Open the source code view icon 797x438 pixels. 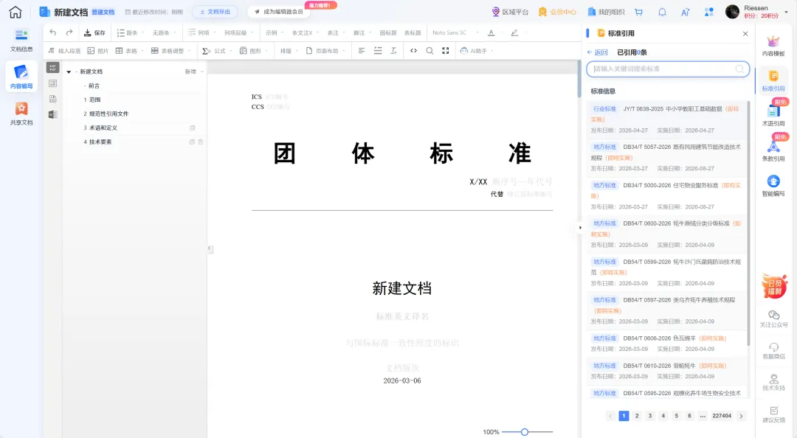(x=414, y=51)
